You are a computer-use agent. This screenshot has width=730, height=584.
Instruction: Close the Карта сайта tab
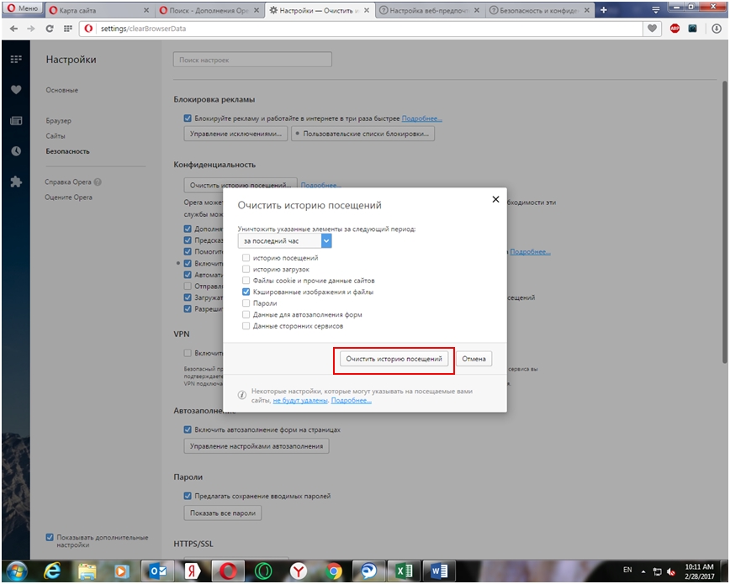[x=145, y=10]
